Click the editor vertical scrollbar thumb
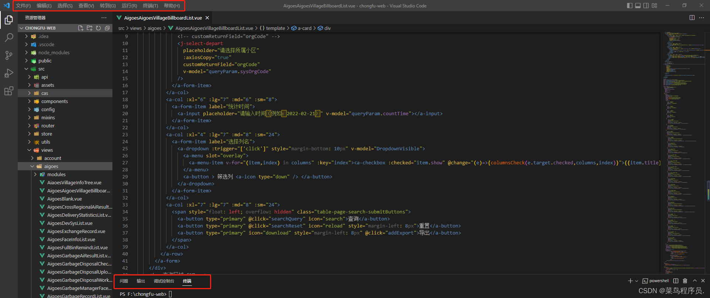This screenshot has width=710, height=298. click(708, 191)
